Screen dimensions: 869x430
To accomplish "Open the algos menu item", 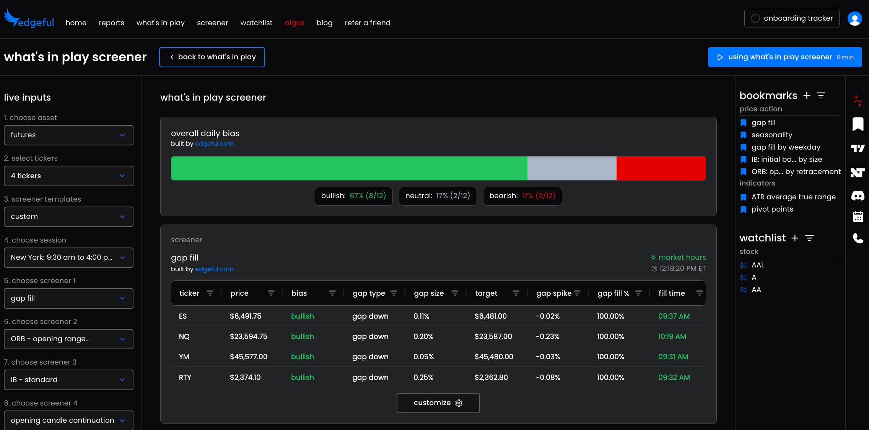I will tap(294, 23).
